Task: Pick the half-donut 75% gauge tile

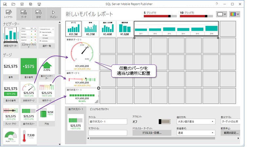Action: (x=11, y=136)
